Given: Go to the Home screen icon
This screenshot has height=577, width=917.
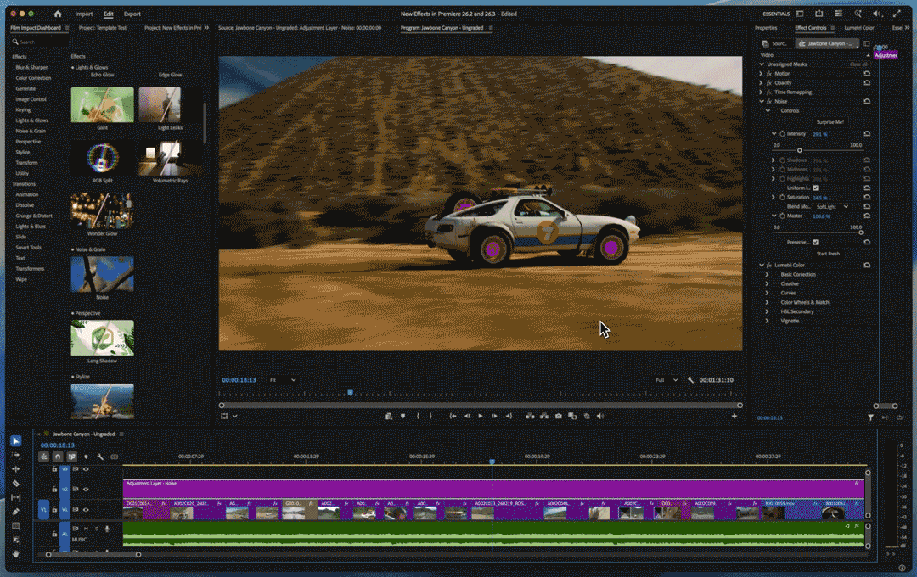Looking at the screenshot, I should tap(58, 14).
